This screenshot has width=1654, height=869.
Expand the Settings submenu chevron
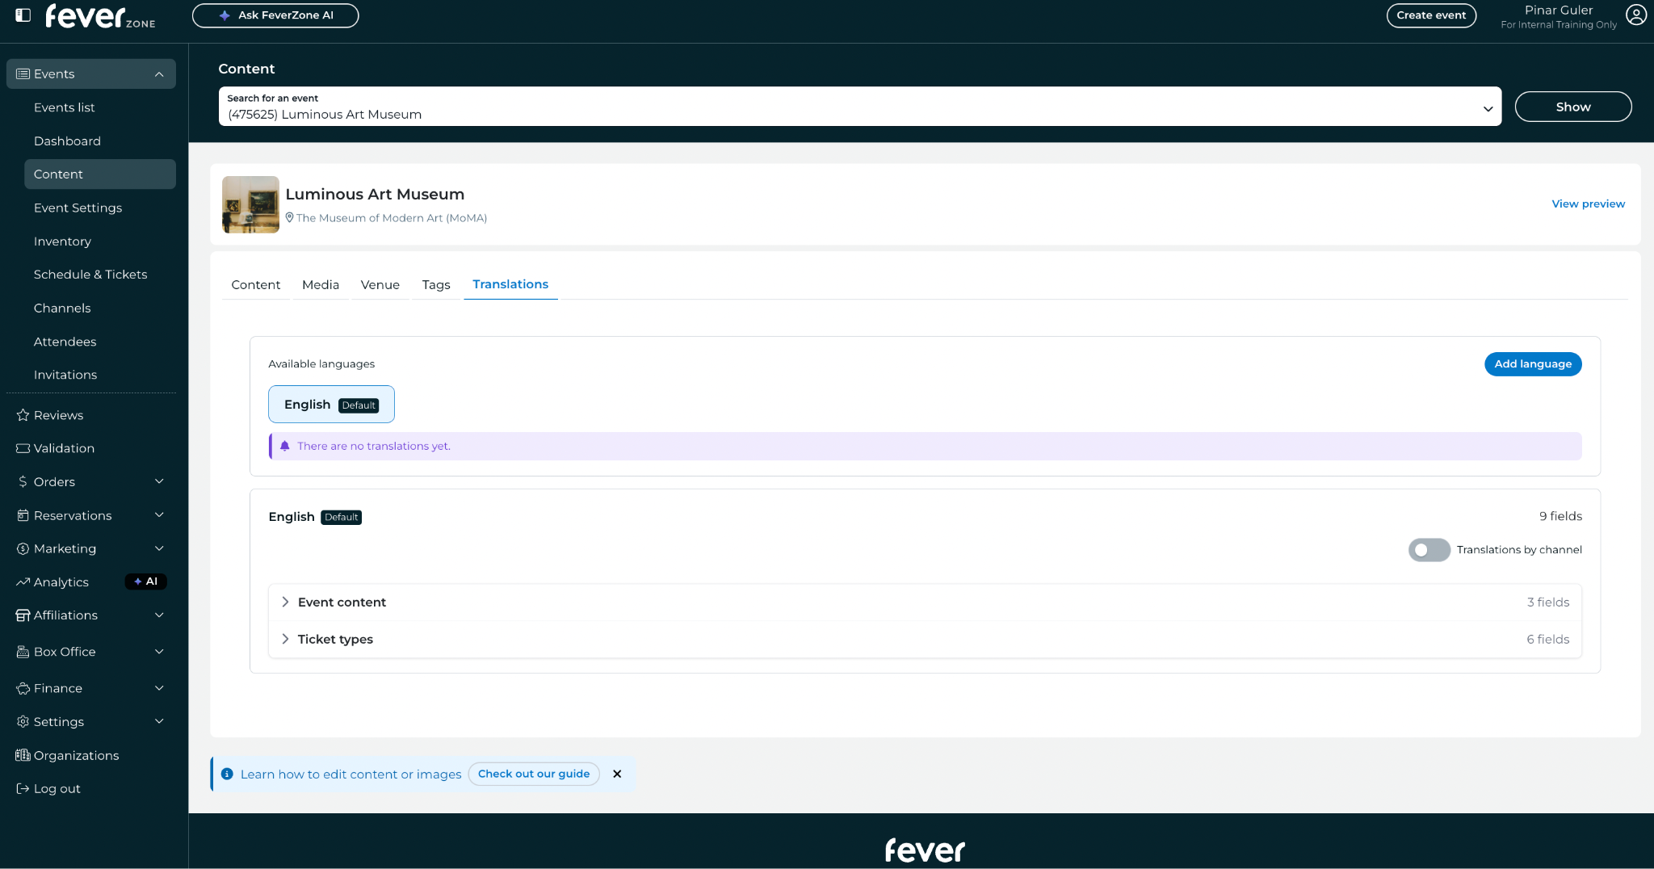pos(159,721)
